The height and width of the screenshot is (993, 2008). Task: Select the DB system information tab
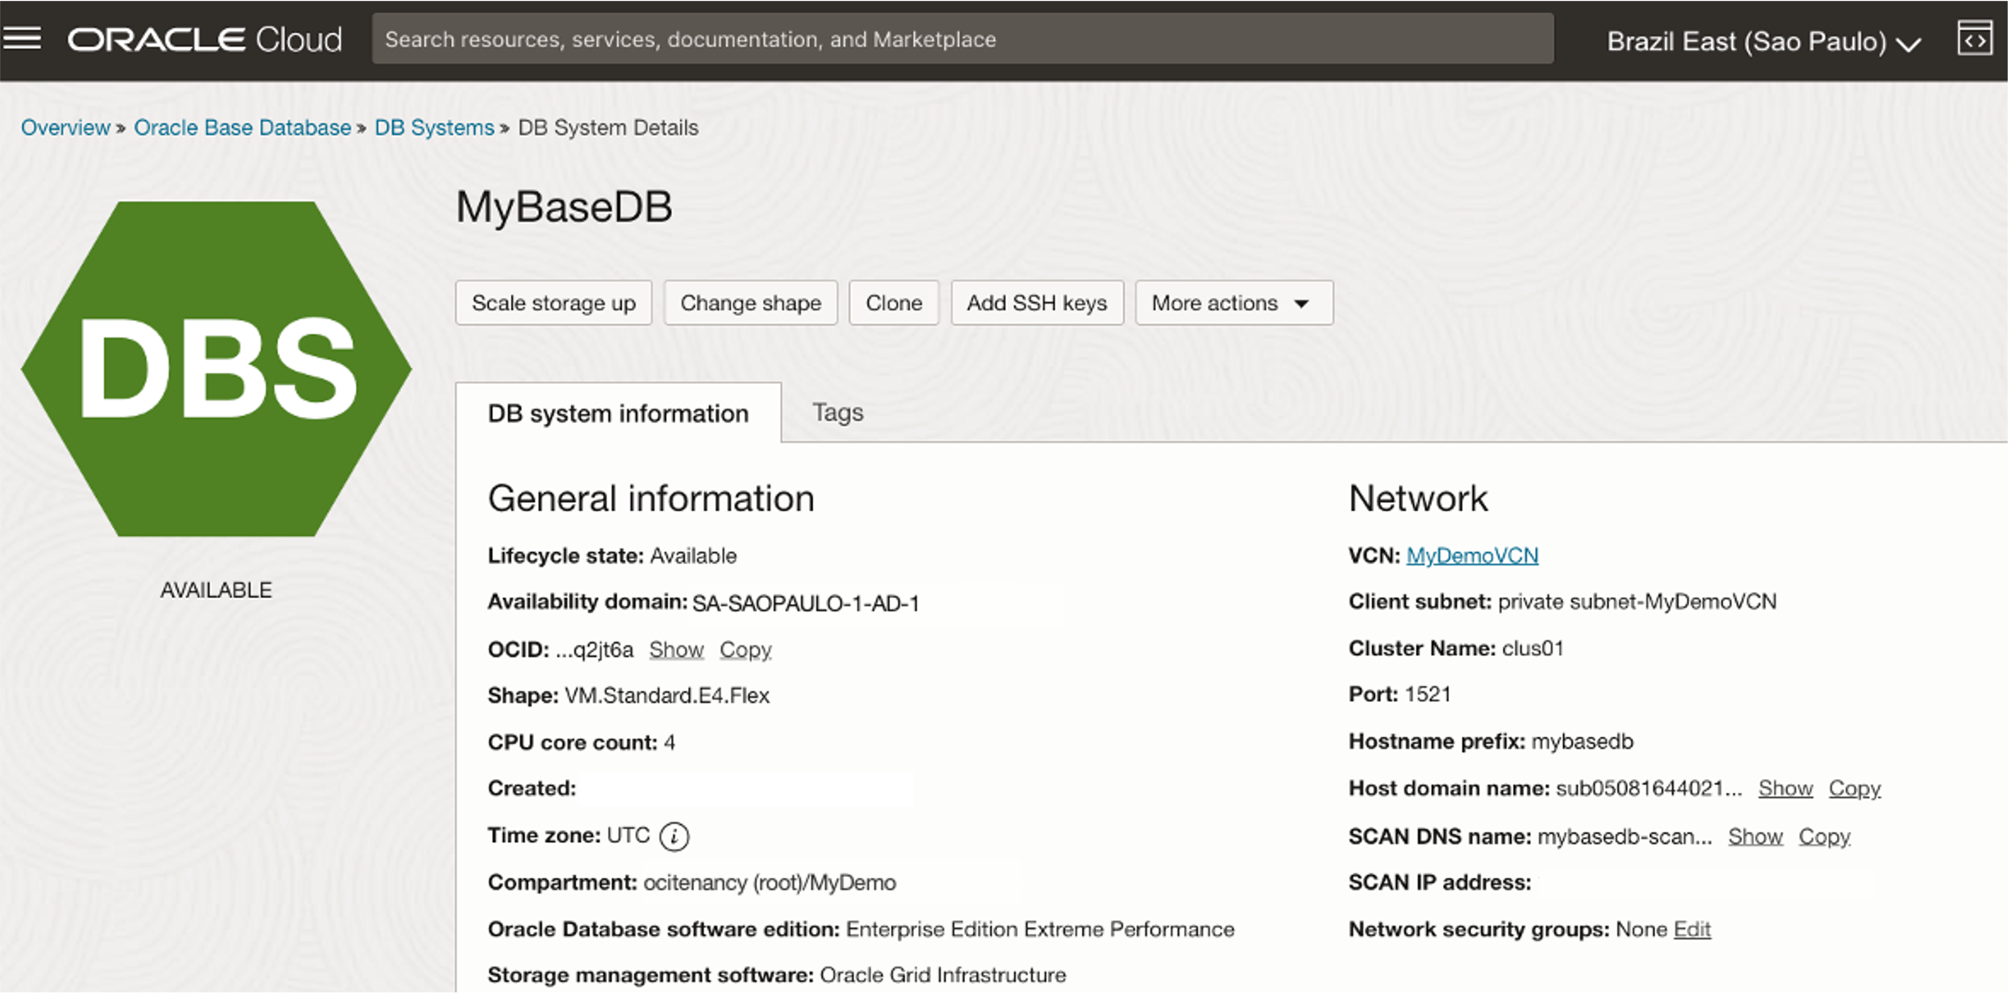617,413
